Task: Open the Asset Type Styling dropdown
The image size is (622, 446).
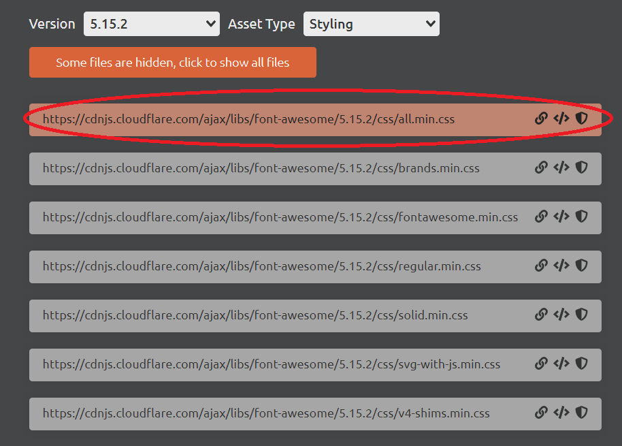Action: (372, 24)
